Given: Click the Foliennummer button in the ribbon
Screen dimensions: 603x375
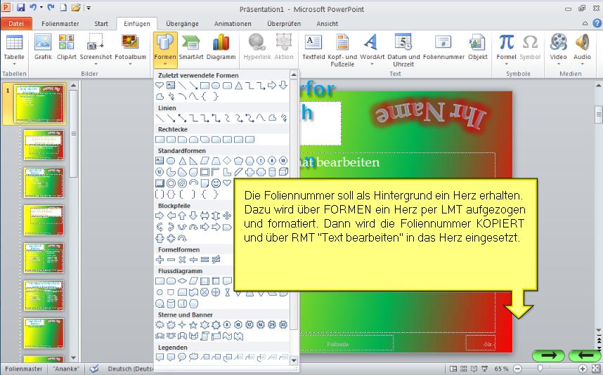Looking at the screenshot, I should coord(442,48).
